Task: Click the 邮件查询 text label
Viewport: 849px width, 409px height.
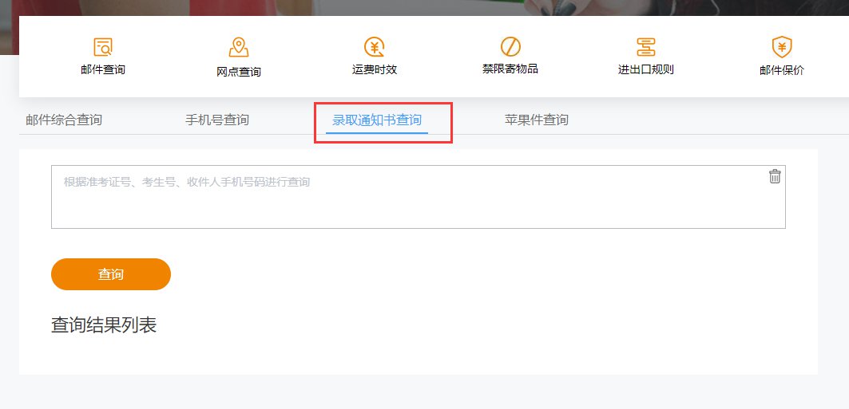Action: (x=103, y=69)
